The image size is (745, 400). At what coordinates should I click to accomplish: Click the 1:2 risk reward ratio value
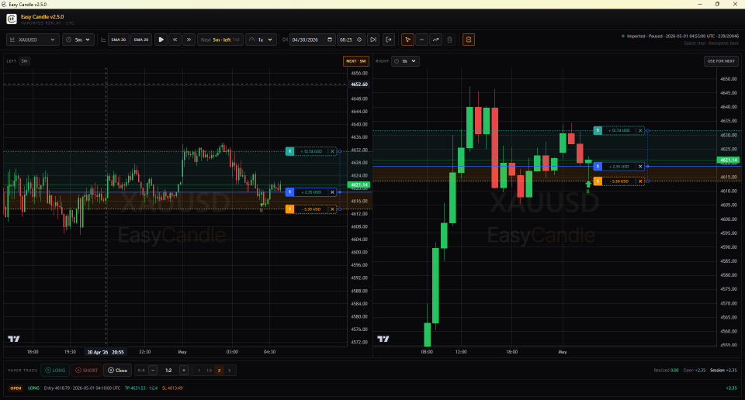click(x=168, y=370)
